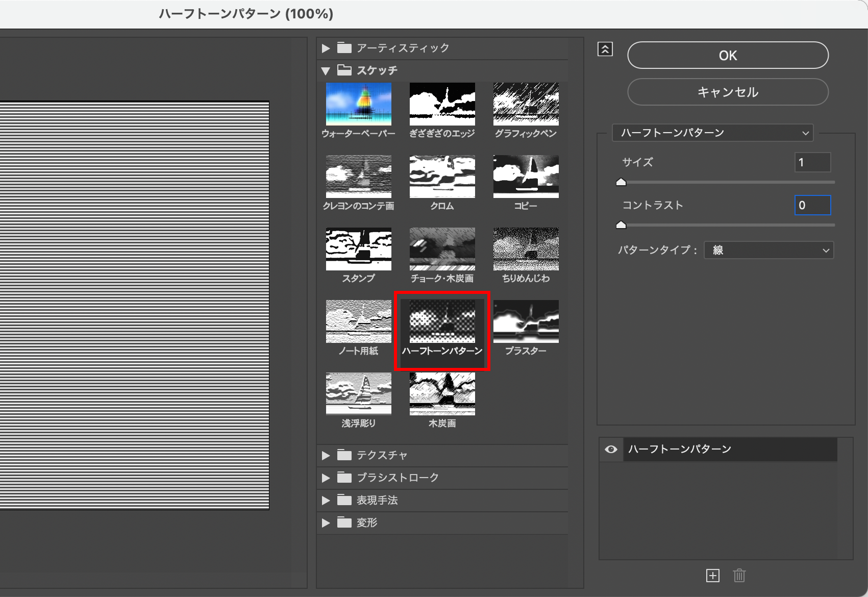Open the パターンタイプ dropdown
The width and height of the screenshot is (868, 597).
pos(768,250)
